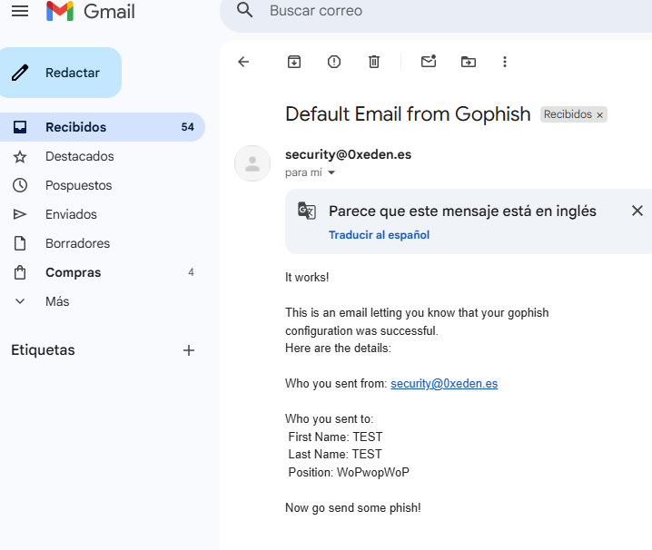
Task: Click the translate icon in the banner
Action: (x=307, y=211)
